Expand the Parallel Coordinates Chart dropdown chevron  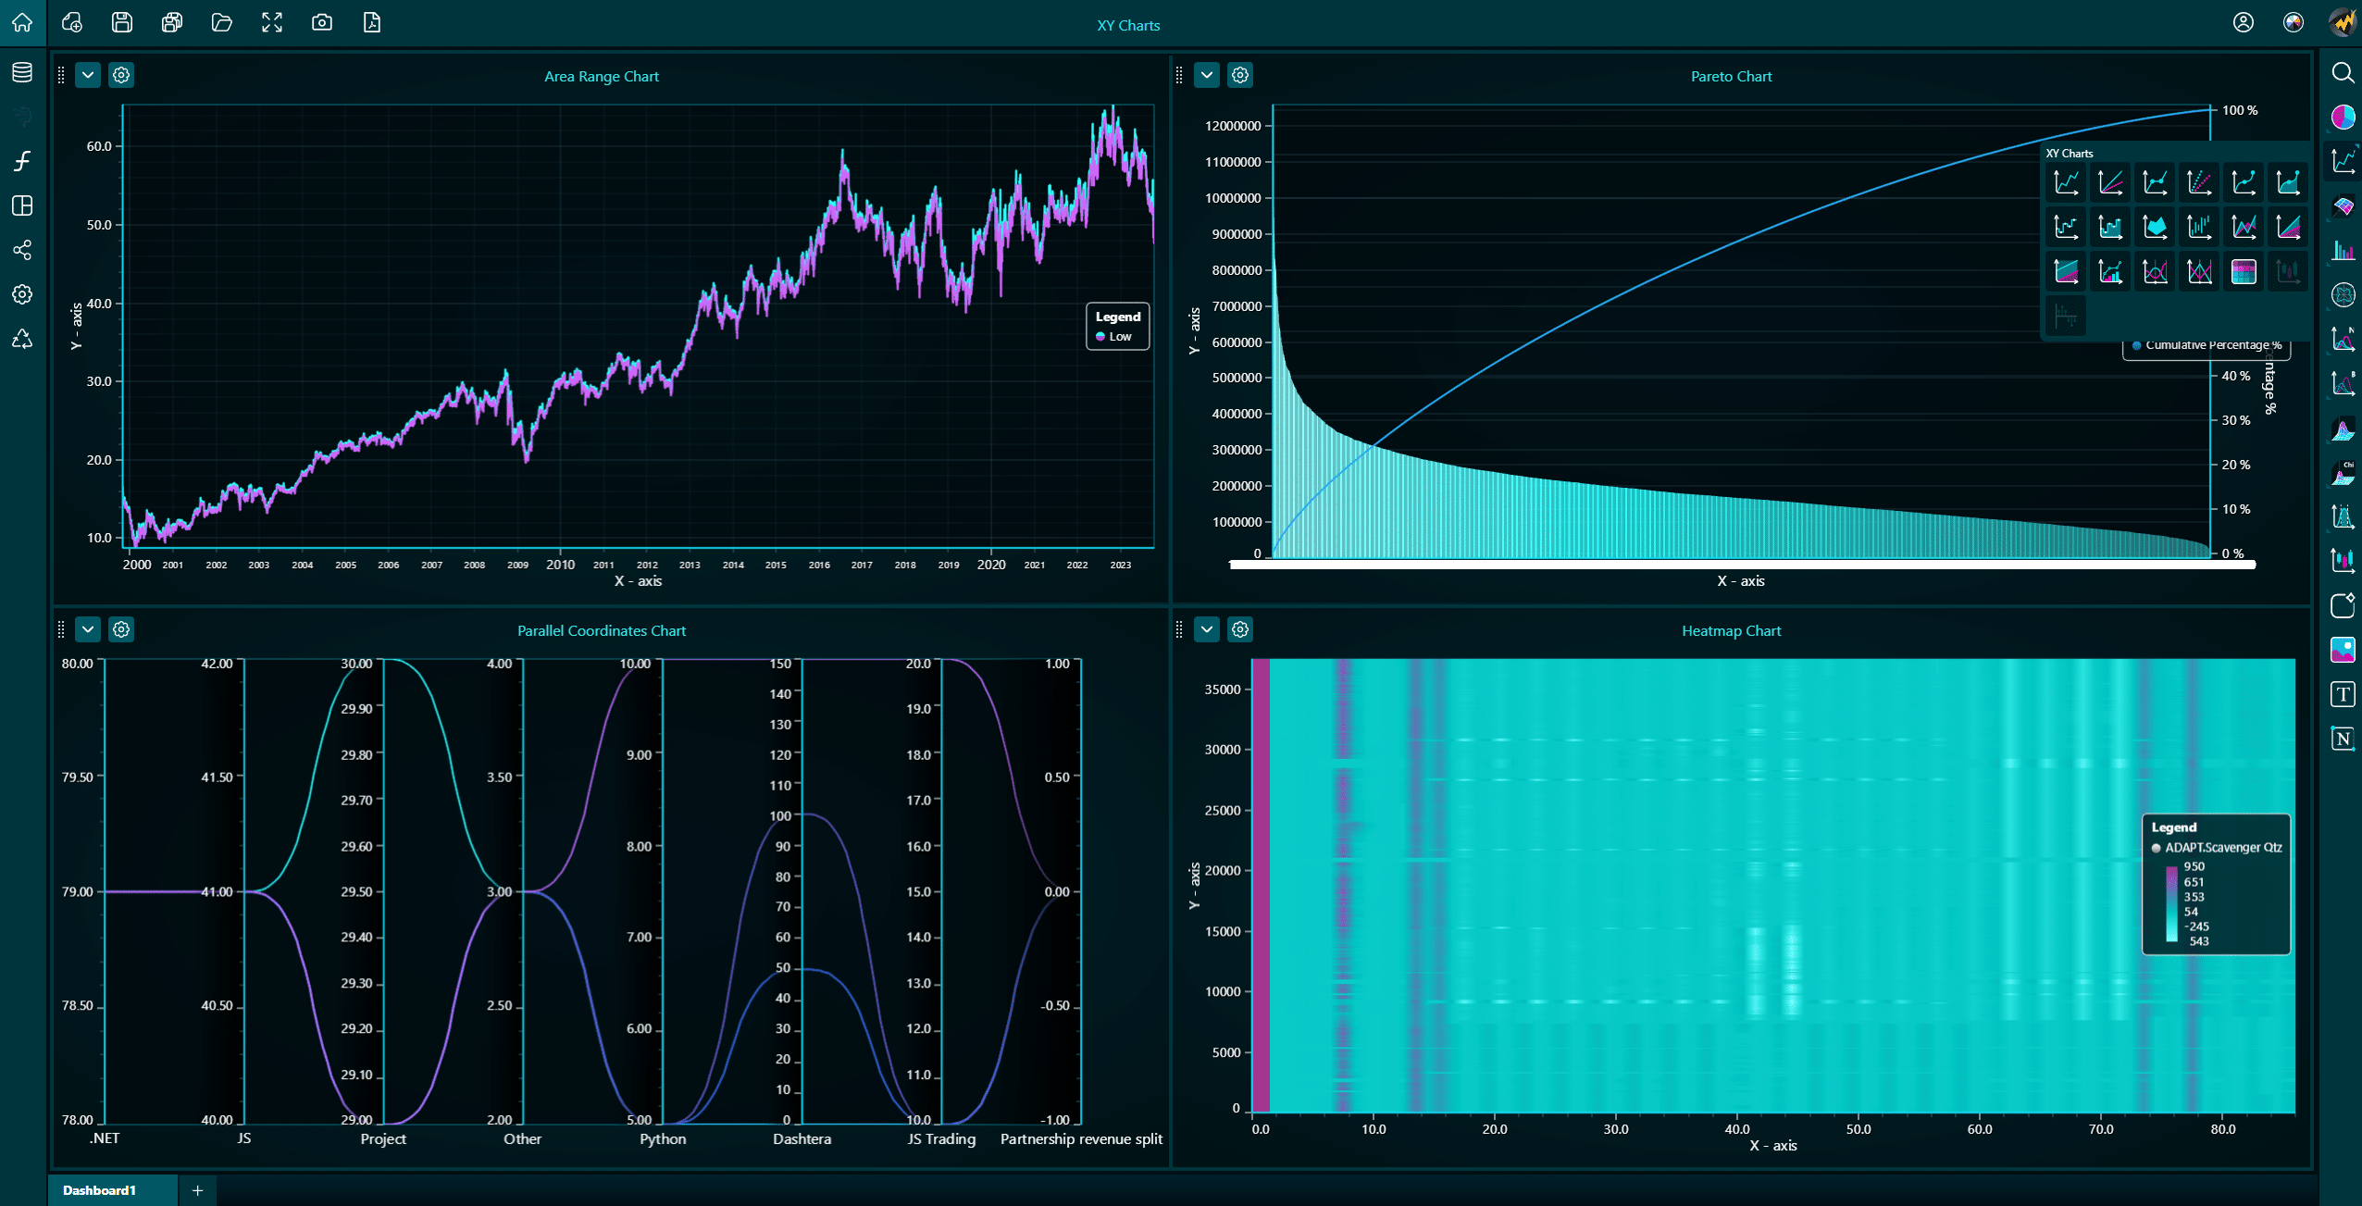coord(88,629)
